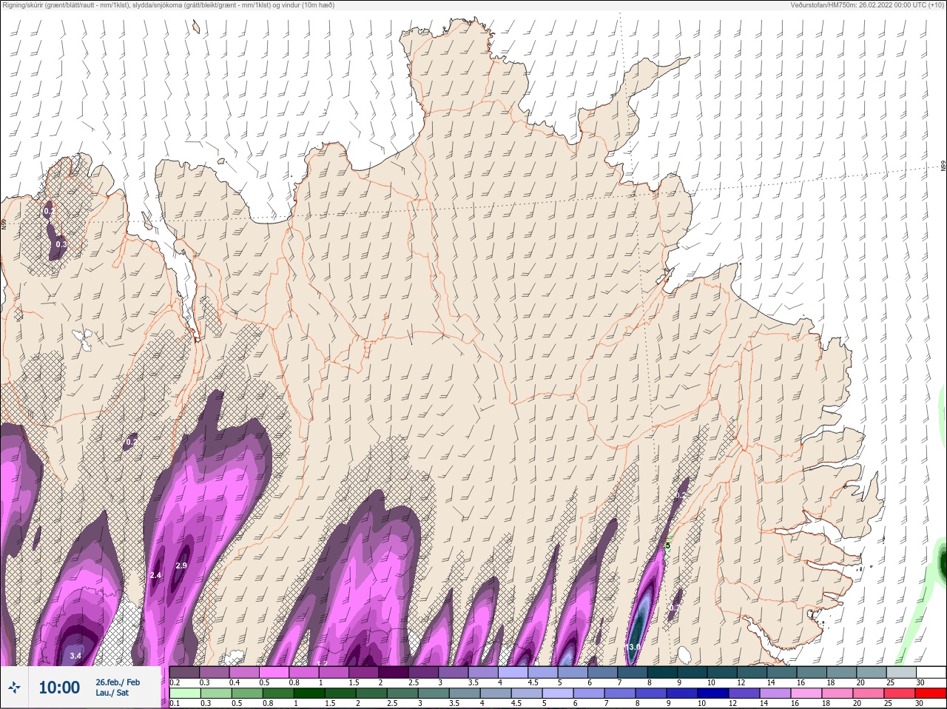Click the 3.4 precipitation value on the map
The height and width of the screenshot is (709, 947).
pyautogui.click(x=75, y=656)
